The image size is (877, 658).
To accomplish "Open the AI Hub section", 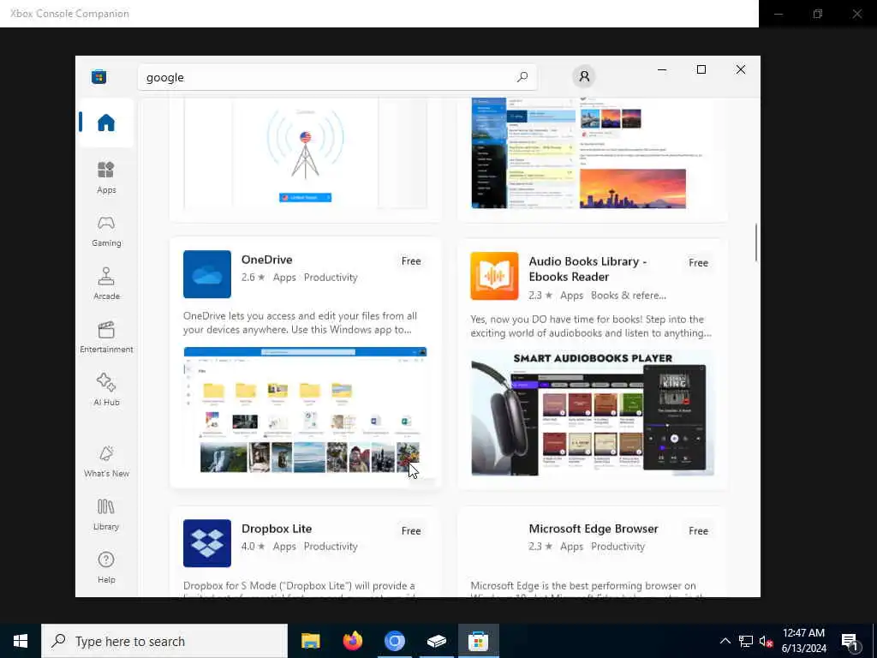I will 105,390.
